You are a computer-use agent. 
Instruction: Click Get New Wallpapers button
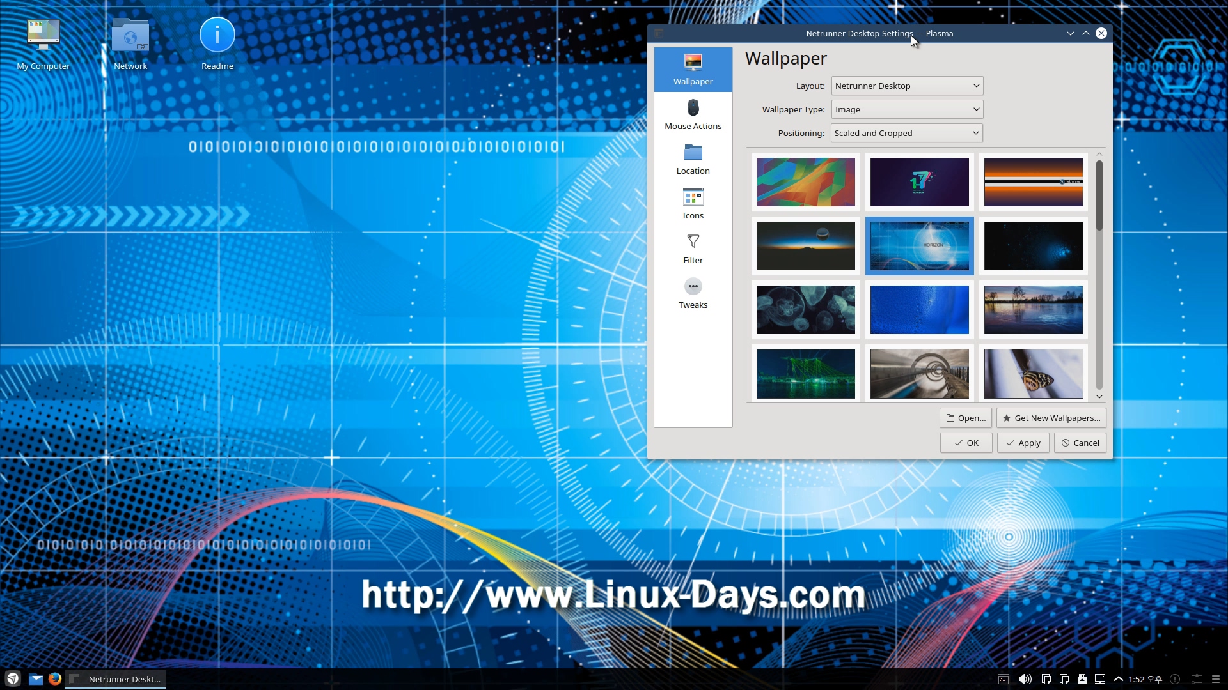(1051, 418)
